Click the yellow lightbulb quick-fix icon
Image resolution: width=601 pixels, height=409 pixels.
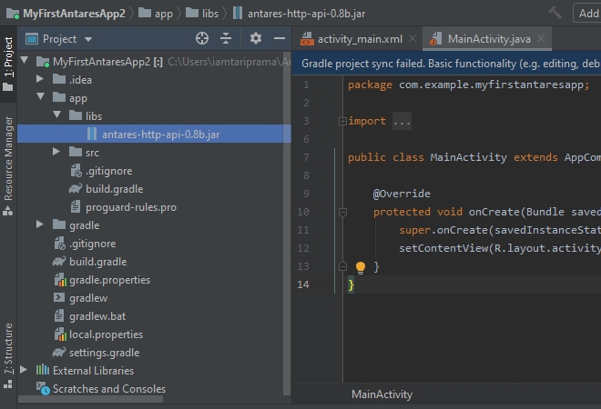coord(360,267)
